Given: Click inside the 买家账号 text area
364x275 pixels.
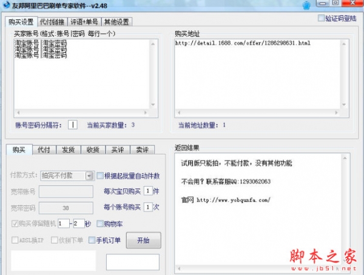Looking at the screenshot, I should tap(82, 74).
